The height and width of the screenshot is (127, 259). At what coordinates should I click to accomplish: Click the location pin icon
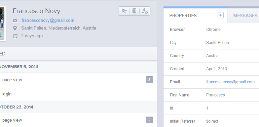point(15,28)
